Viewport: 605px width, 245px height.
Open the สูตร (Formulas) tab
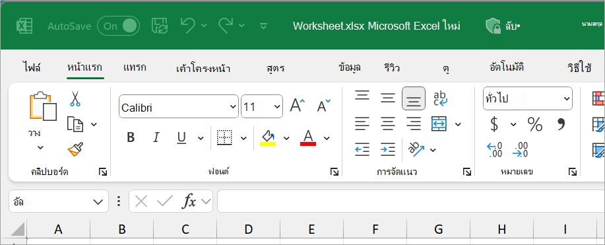click(x=276, y=69)
